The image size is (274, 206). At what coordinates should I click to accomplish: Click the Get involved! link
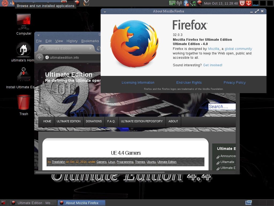coord(213,65)
